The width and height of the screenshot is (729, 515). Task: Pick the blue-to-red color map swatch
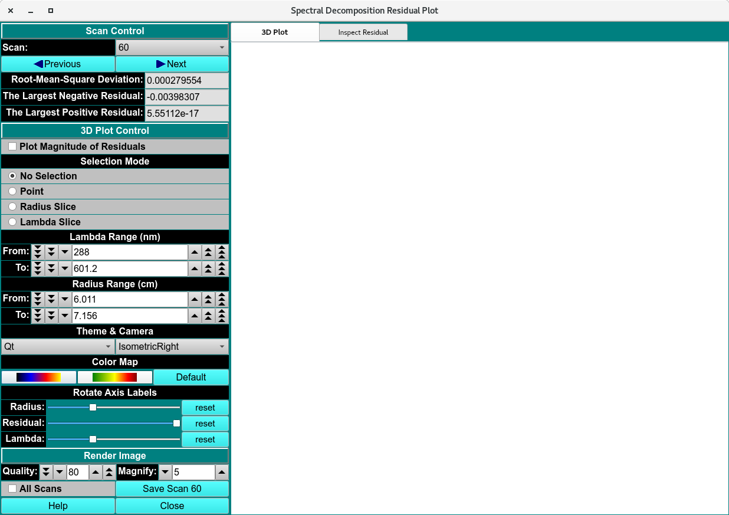coord(39,377)
